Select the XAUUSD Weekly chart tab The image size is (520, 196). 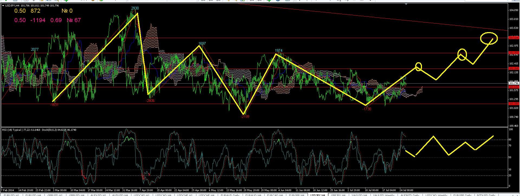pyautogui.click(x=383, y=195)
